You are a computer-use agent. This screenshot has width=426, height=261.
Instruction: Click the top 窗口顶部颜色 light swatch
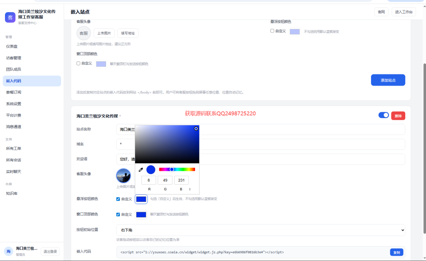coord(101,64)
